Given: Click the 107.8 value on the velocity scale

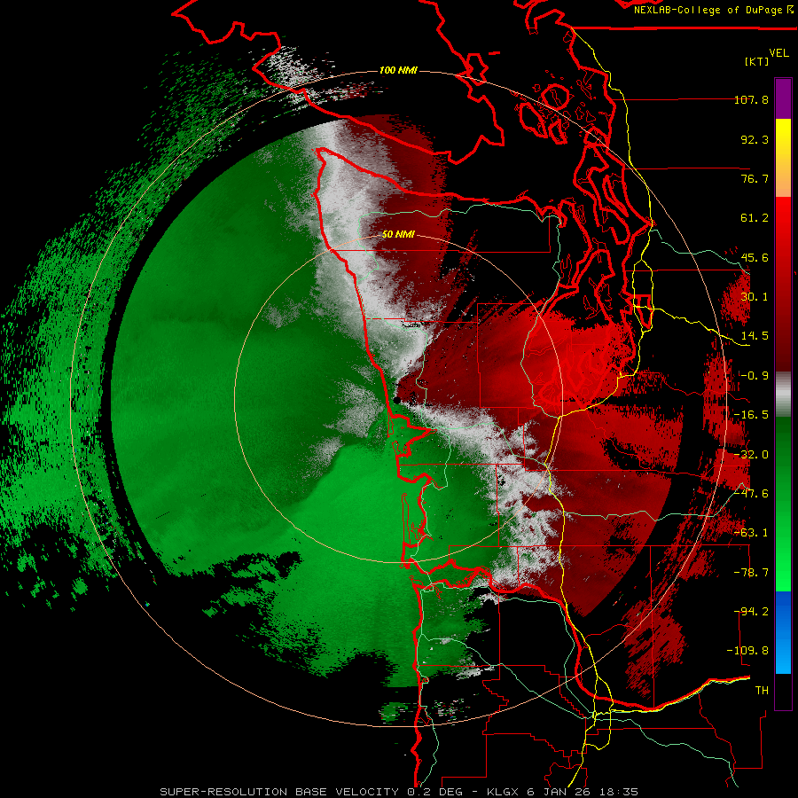Looking at the screenshot, I should point(751,99).
